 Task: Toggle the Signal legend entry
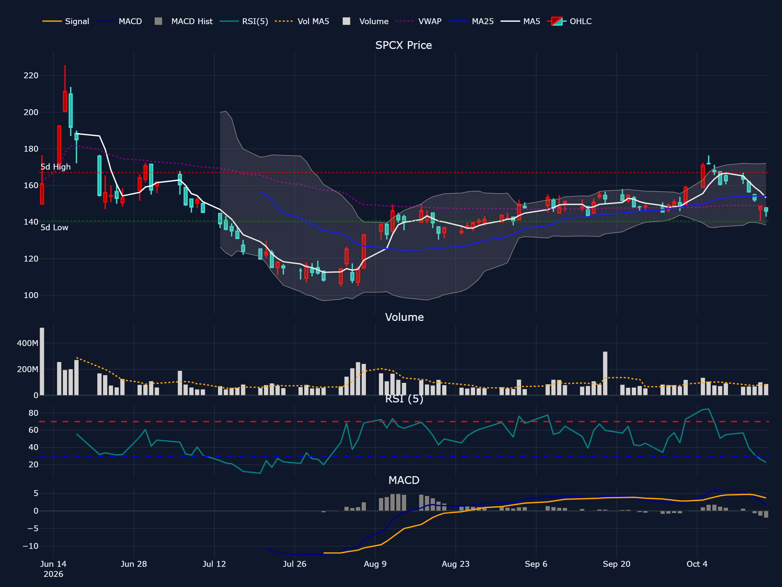pos(66,21)
